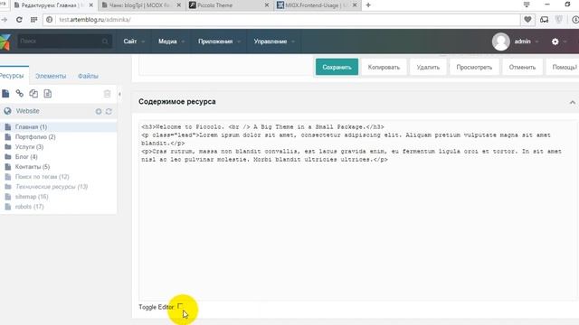
Task: Open a new browser tab
Action: point(368,5)
